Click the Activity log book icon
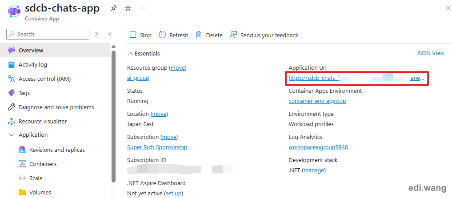Screen dimensions: 452x198 12,65
